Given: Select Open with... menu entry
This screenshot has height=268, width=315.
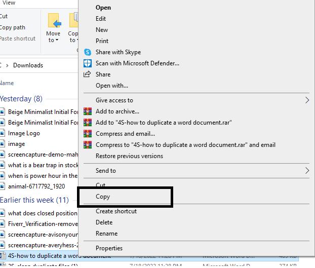Looking at the screenshot, I should click(x=112, y=86).
